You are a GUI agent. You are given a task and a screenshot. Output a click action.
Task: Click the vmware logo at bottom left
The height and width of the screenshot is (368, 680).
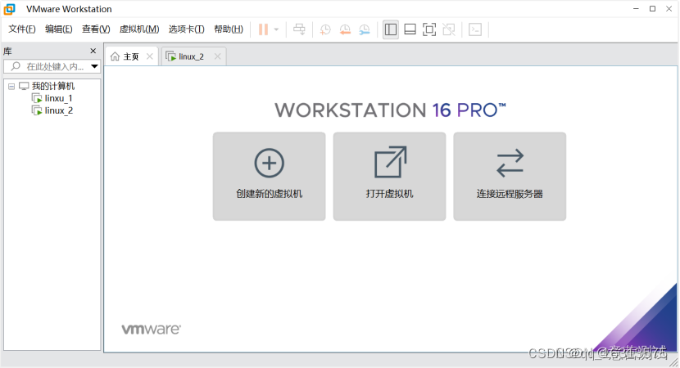point(151,329)
